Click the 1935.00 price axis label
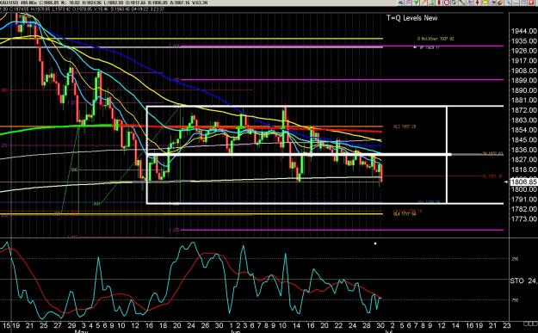The height and width of the screenshot is (333, 538). (x=524, y=40)
